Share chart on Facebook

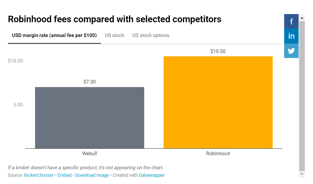click(291, 22)
